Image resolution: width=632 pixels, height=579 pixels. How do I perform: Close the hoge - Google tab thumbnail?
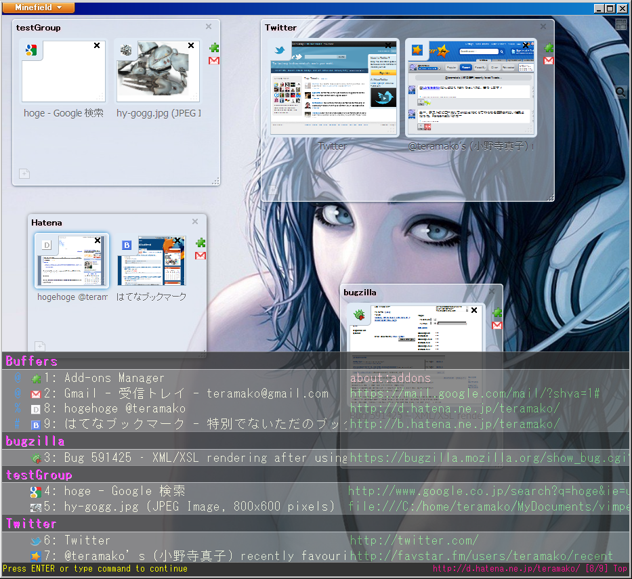coord(97,45)
